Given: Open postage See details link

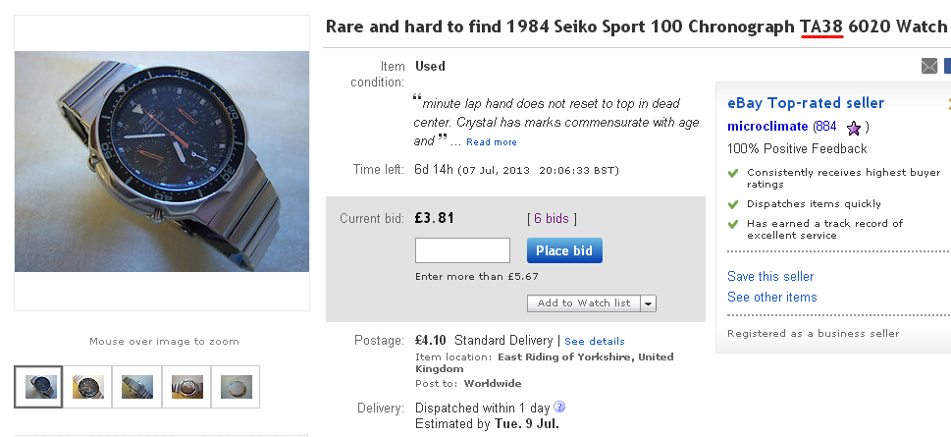Looking at the screenshot, I should point(595,341).
